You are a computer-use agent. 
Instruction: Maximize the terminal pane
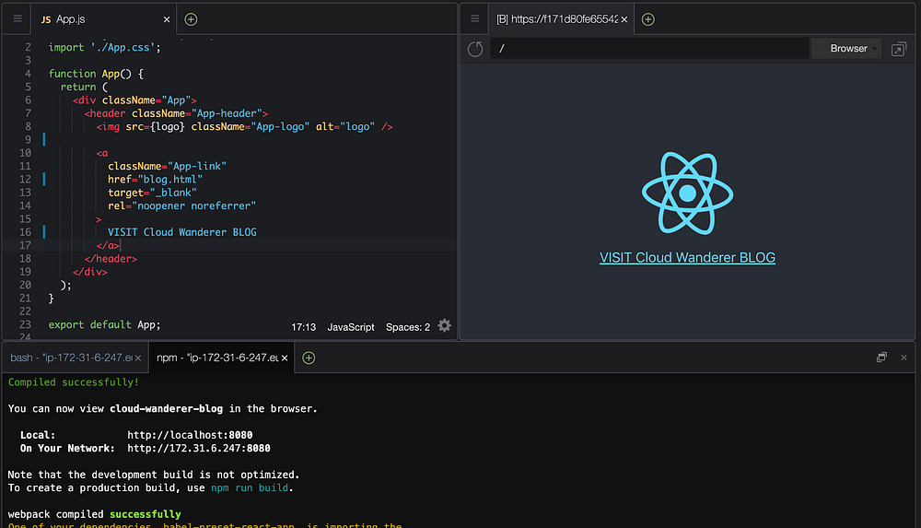click(x=881, y=357)
